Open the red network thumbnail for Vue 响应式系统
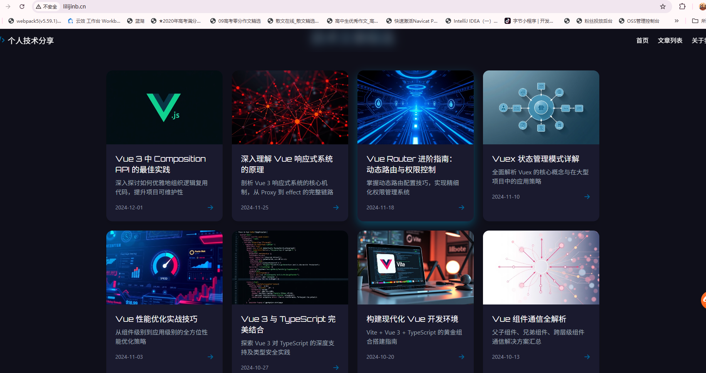Viewport: 706px width, 373px height. coord(290,107)
